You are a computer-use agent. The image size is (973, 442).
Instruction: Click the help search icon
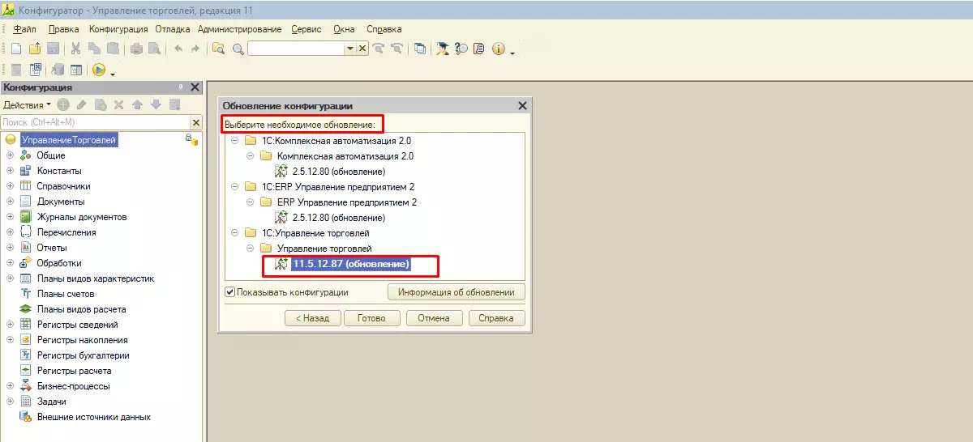tap(461, 49)
